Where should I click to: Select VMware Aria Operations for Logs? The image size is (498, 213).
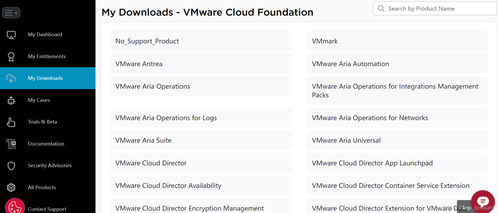point(201,118)
